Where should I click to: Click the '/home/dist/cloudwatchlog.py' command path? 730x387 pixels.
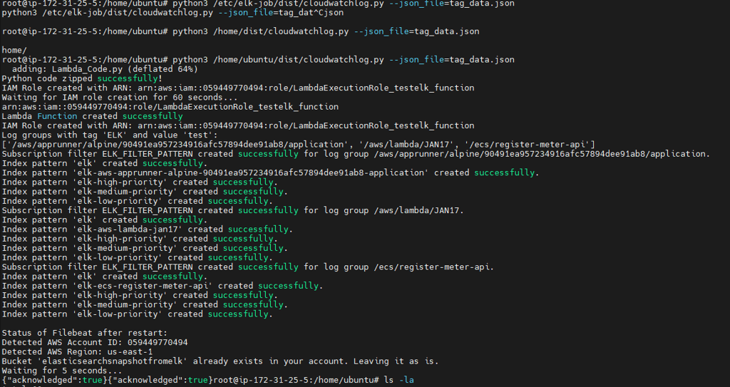281,31
